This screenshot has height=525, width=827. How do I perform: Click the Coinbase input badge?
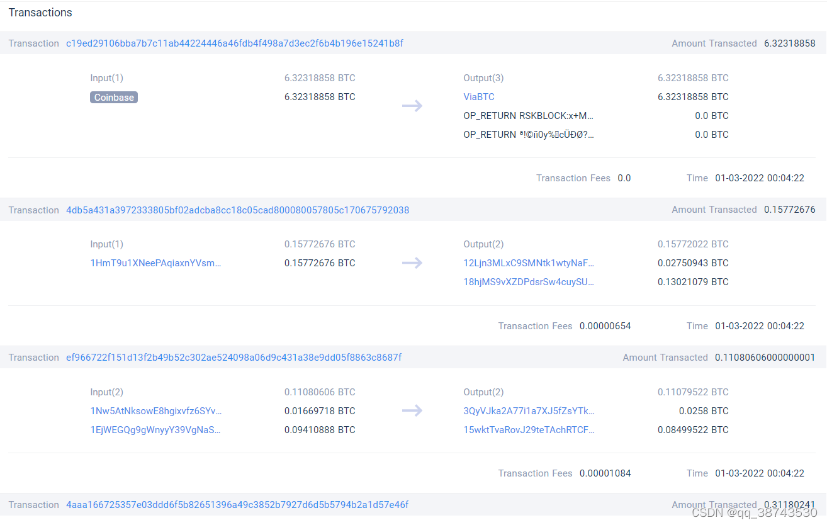pos(114,98)
